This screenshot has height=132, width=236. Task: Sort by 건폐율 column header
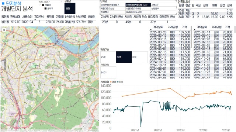(60, 16)
